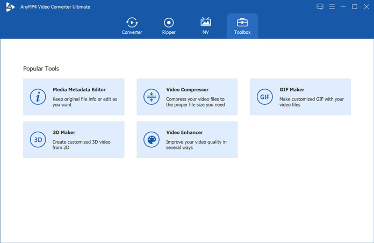Select the Ripper tab label

(169, 32)
